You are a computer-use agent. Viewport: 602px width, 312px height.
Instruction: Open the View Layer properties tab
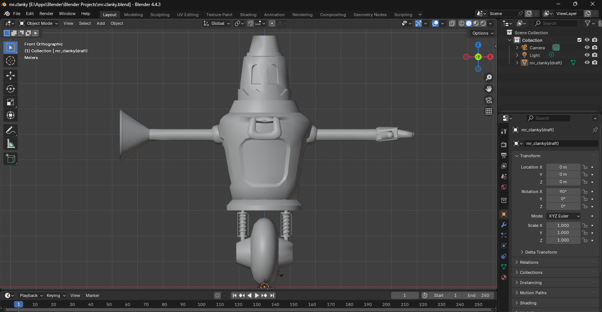504,166
